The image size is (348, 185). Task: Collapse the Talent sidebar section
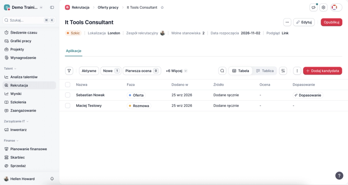point(10,69)
